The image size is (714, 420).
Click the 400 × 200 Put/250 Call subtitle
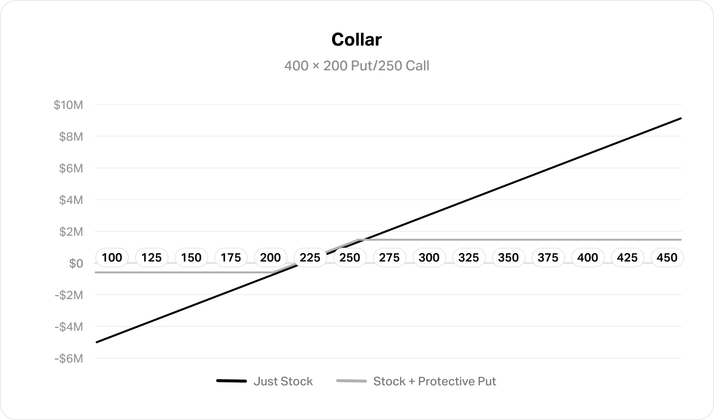pyautogui.click(x=357, y=65)
